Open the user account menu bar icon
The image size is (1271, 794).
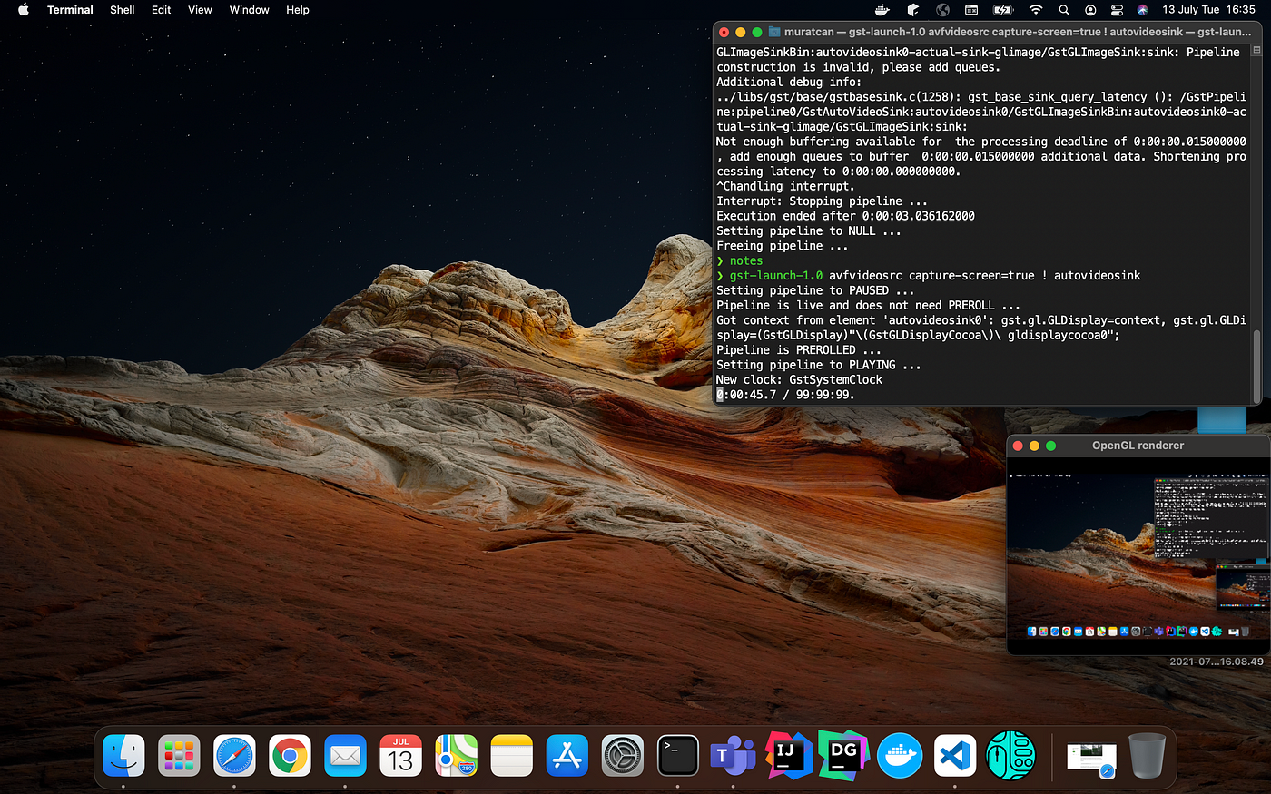click(1090, 10)
